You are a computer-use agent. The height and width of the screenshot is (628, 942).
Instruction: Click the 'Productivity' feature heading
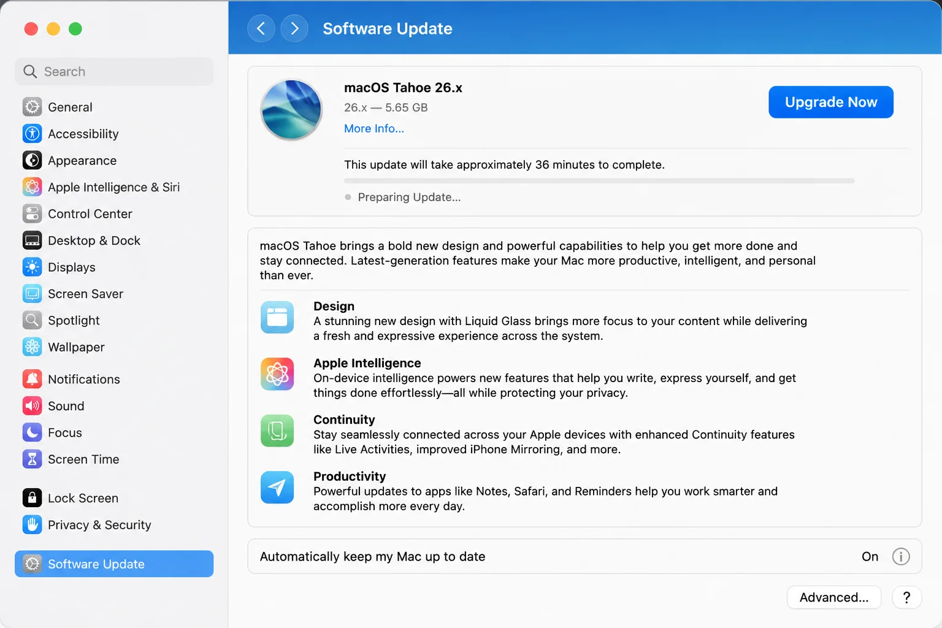pyautogui.click(x=350, y=477)
